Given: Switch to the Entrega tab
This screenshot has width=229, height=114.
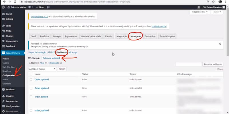Looking at the screenshot, I should (x=57, y=36).
